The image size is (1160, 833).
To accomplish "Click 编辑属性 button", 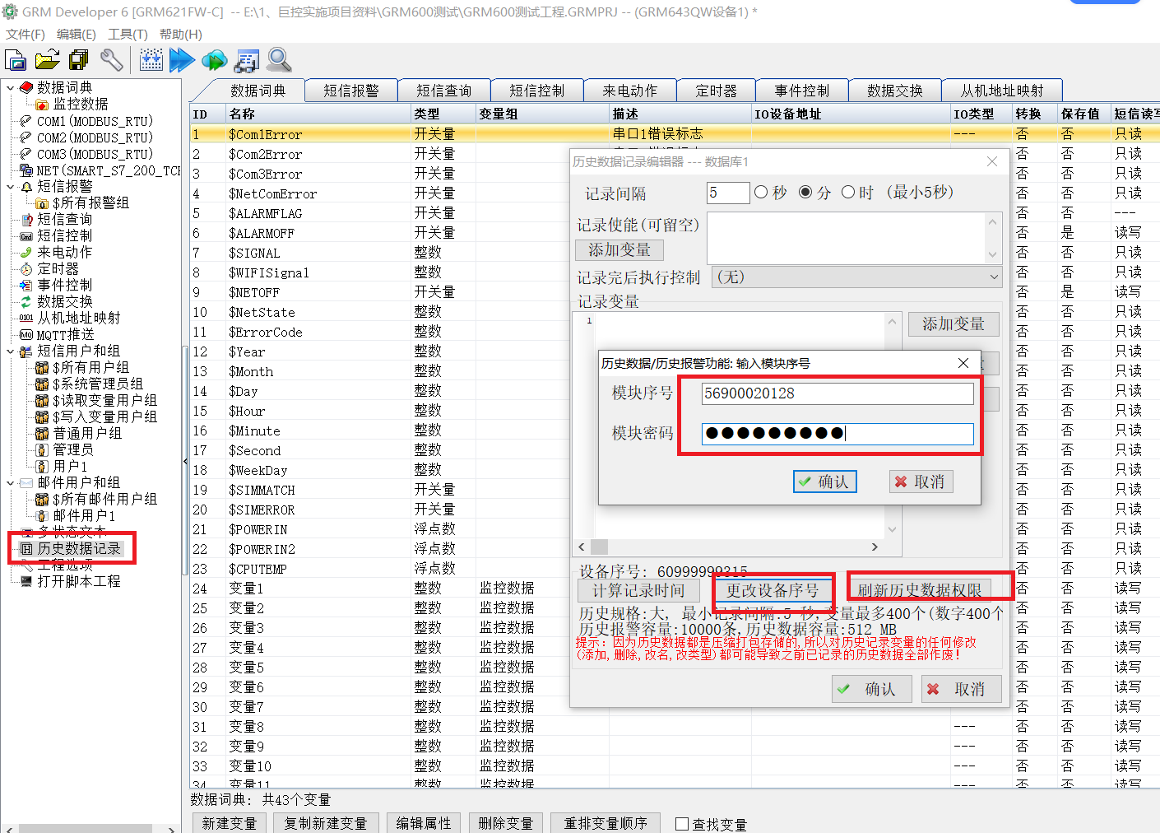I will [424, 823].
